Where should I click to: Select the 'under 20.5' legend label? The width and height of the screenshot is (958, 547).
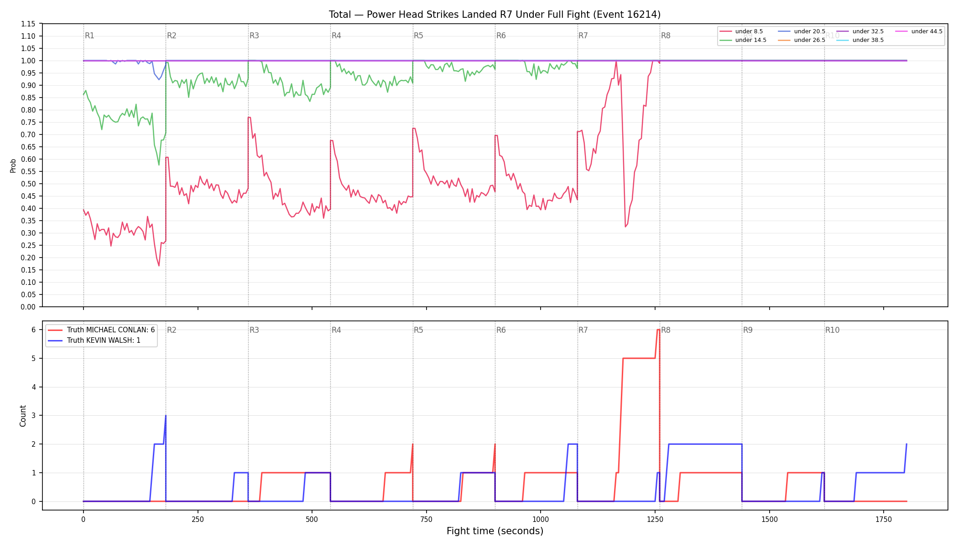[x=810, y=31]
